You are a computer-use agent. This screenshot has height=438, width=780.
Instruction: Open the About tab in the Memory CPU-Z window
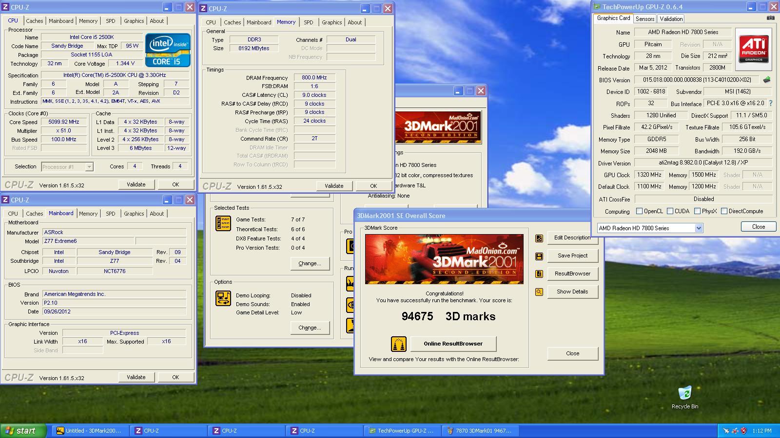coord(354,22)
